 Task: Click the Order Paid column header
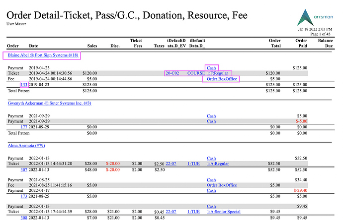click(301, 43)
